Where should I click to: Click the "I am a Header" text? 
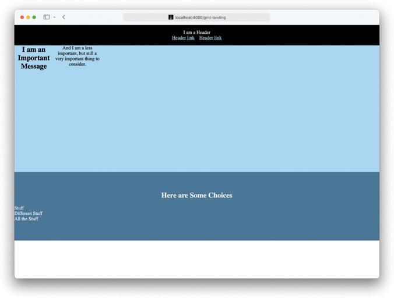click(196, 33)
